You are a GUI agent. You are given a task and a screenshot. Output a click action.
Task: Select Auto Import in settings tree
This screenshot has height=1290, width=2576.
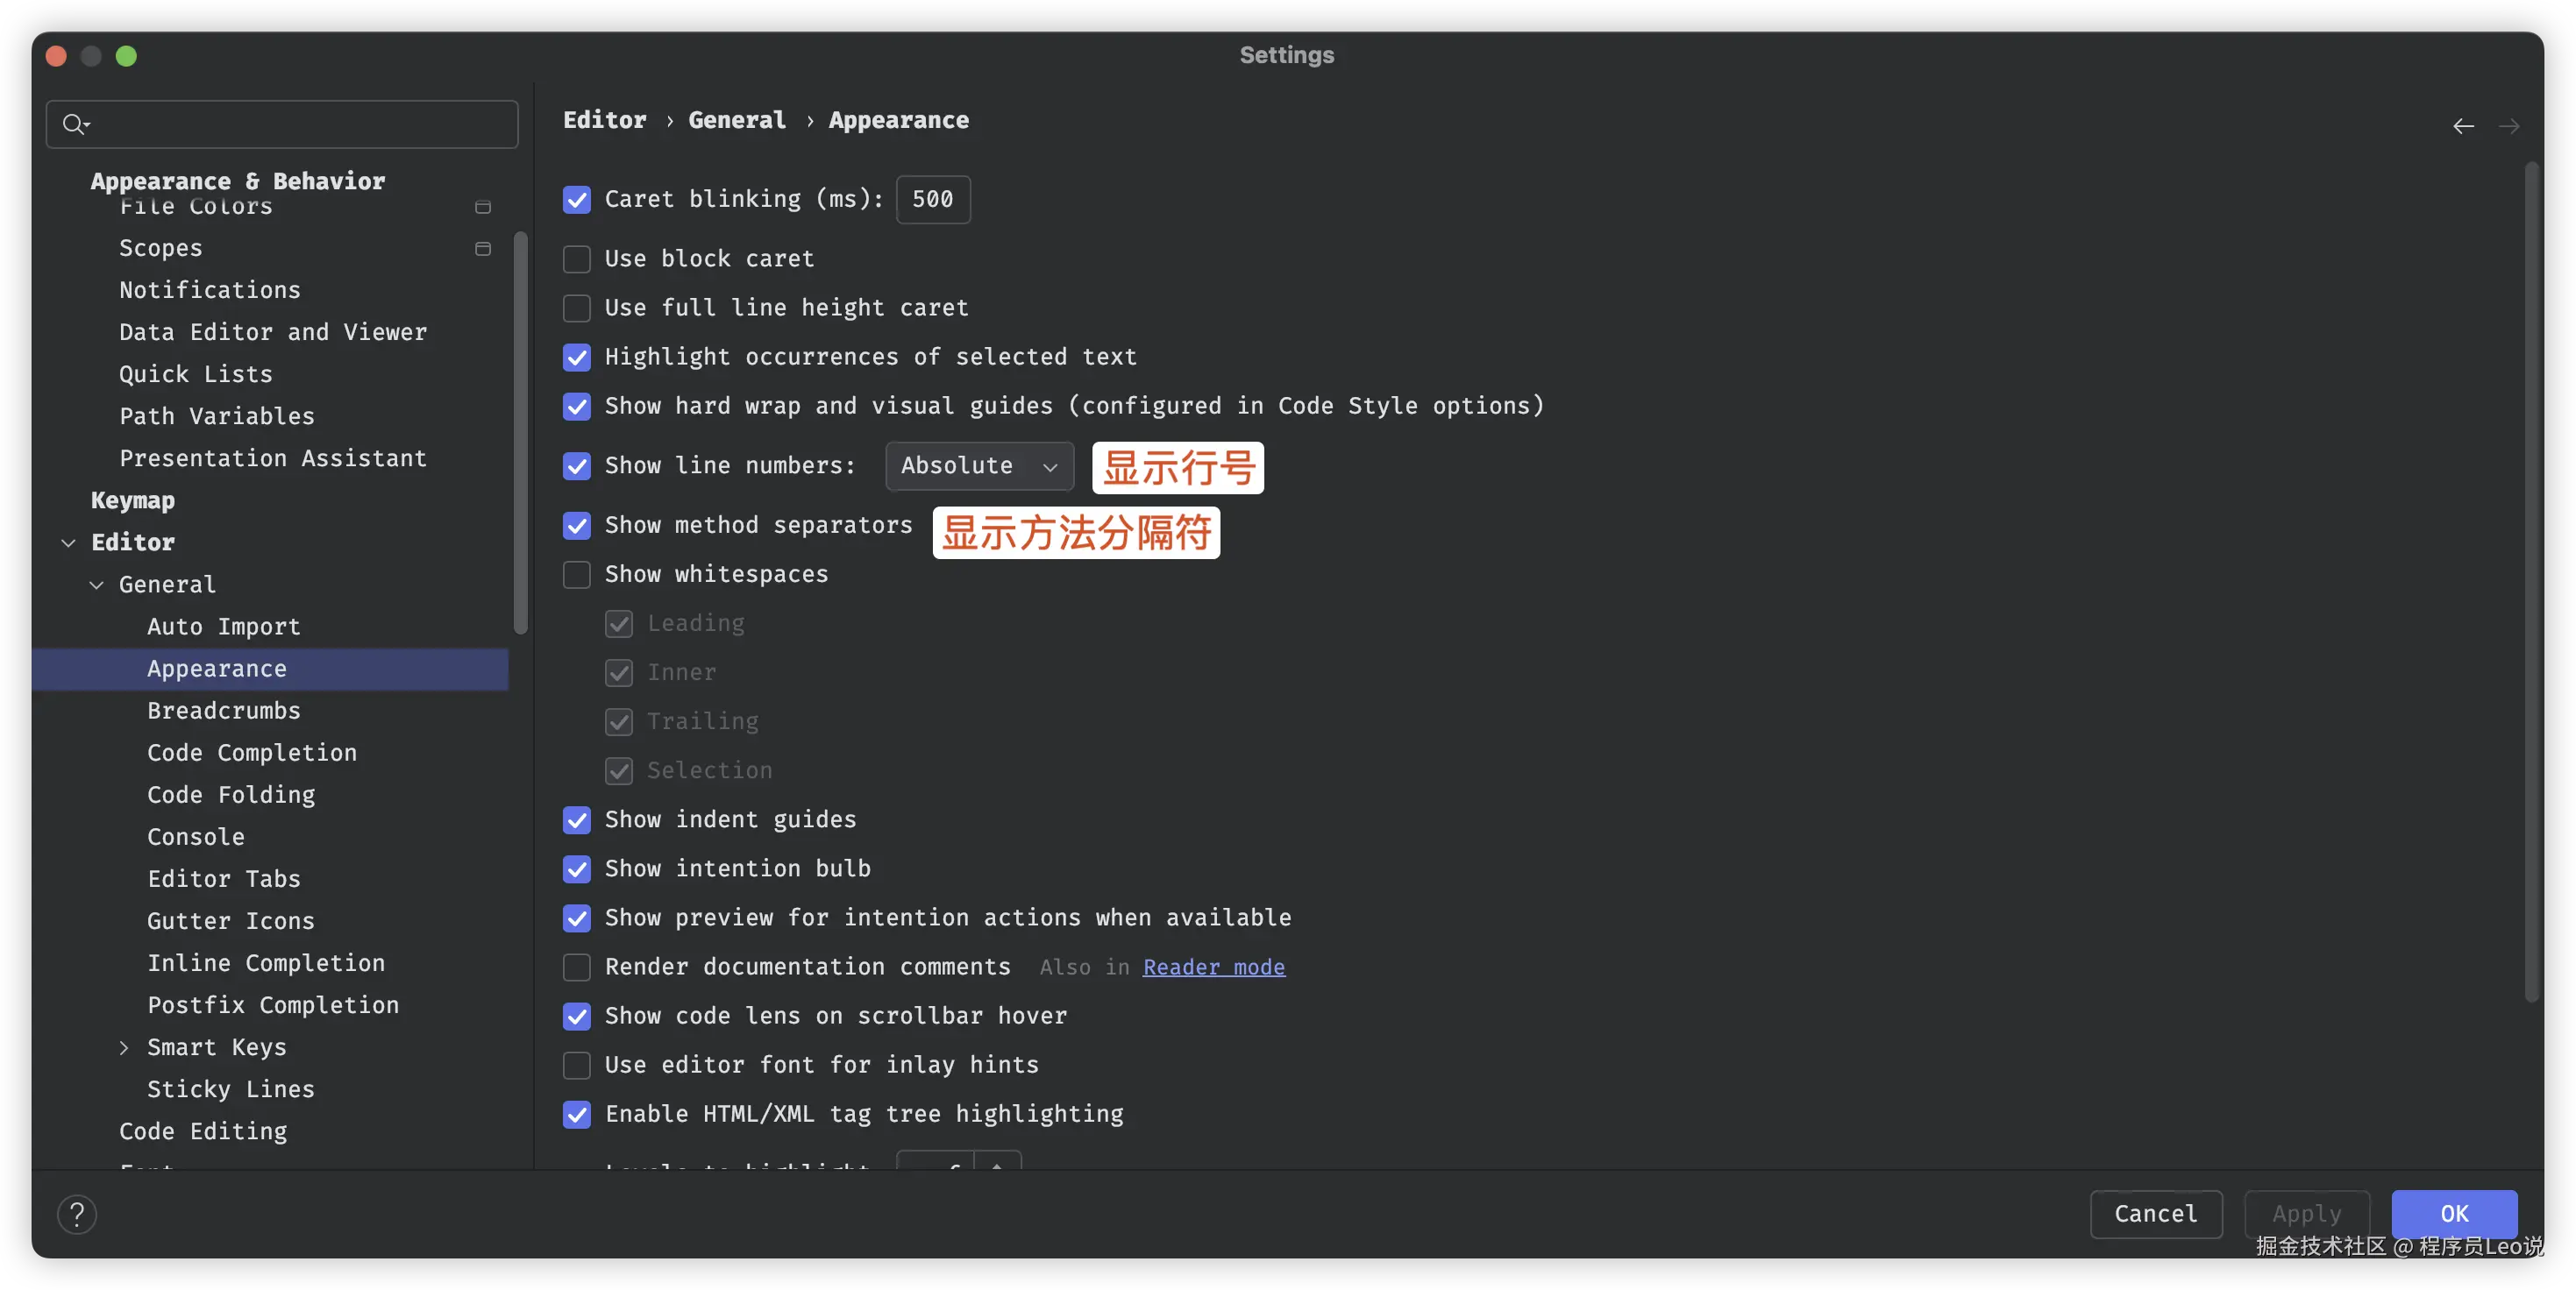point(223,627)
